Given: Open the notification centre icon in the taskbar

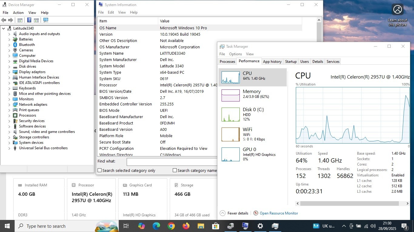Looking at the screenshot, I should pos(405,226).
